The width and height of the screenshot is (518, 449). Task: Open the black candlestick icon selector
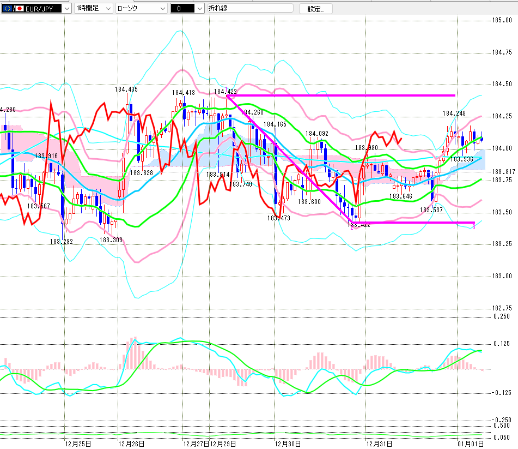pos(199,9)
